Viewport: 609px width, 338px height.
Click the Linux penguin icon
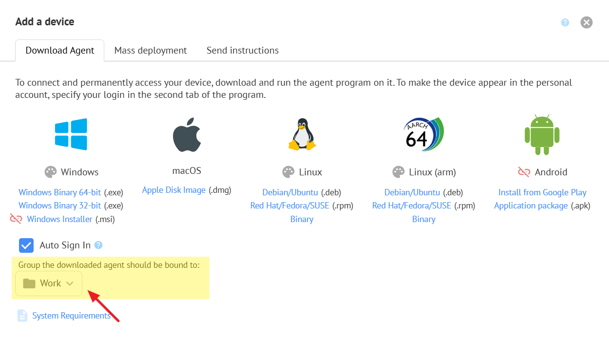tap(302, 134)
